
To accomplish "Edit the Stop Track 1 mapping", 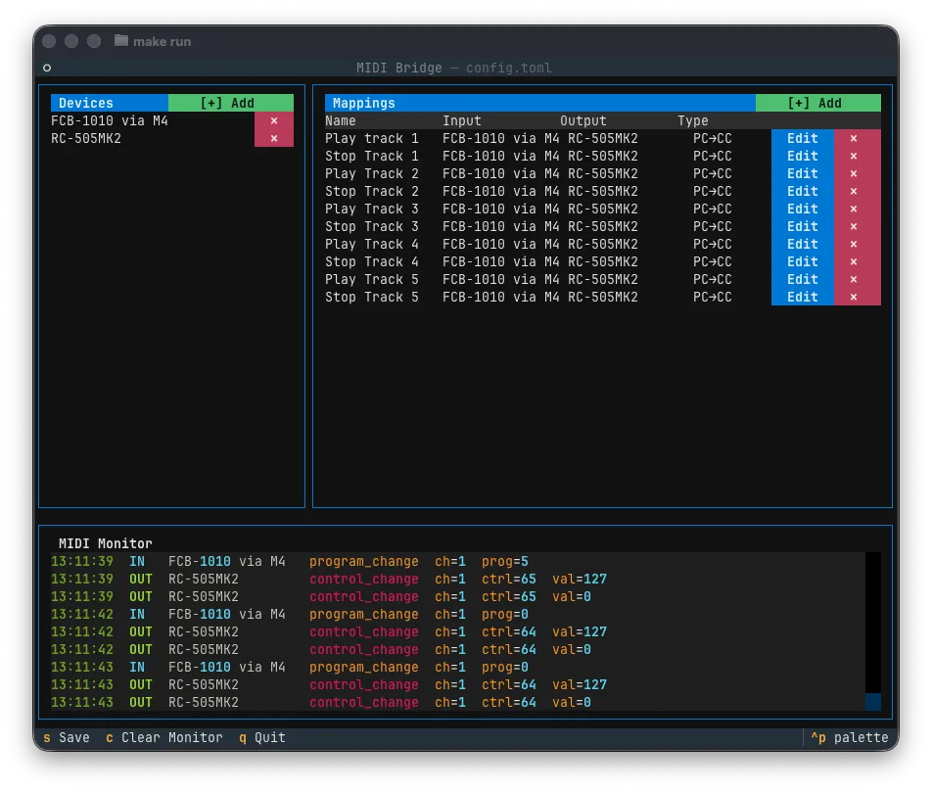I will (x=803, y=156).
